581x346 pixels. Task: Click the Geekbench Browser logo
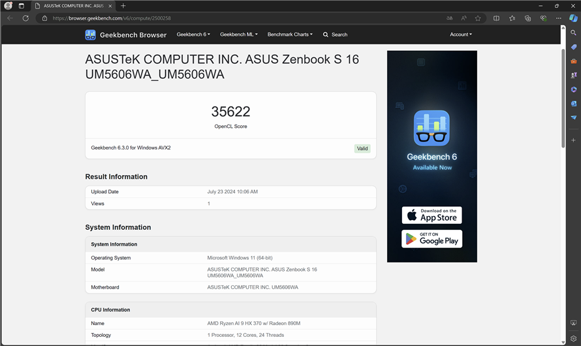(x=125, y=35)
